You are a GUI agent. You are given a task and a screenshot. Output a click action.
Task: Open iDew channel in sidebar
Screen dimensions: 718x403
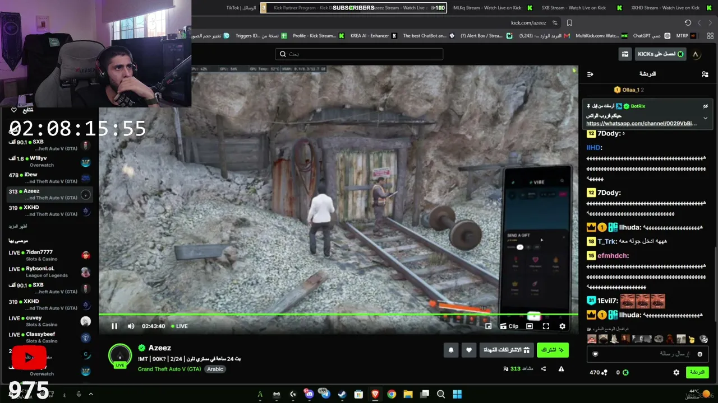[x=49, y=178]
